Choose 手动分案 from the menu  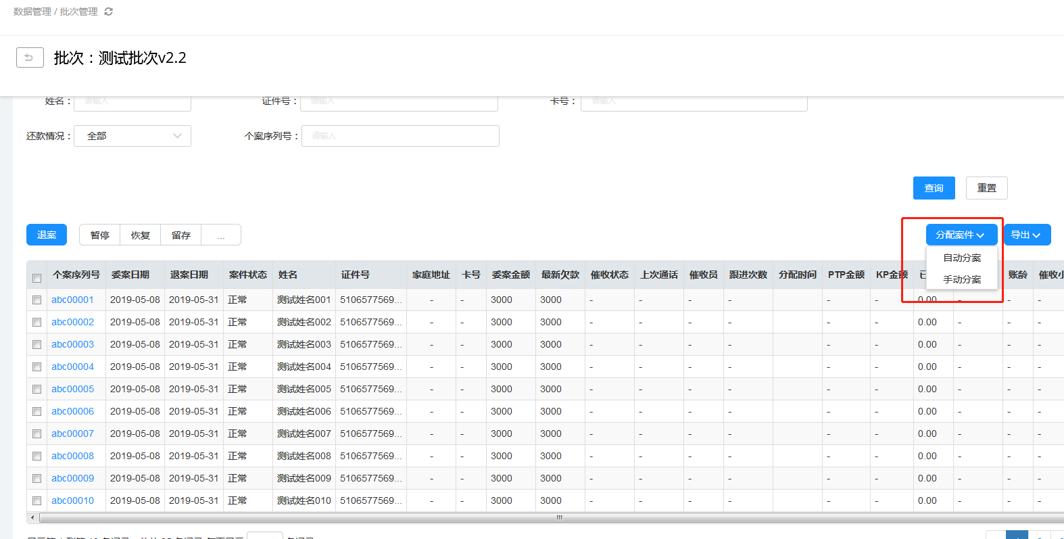961,279
